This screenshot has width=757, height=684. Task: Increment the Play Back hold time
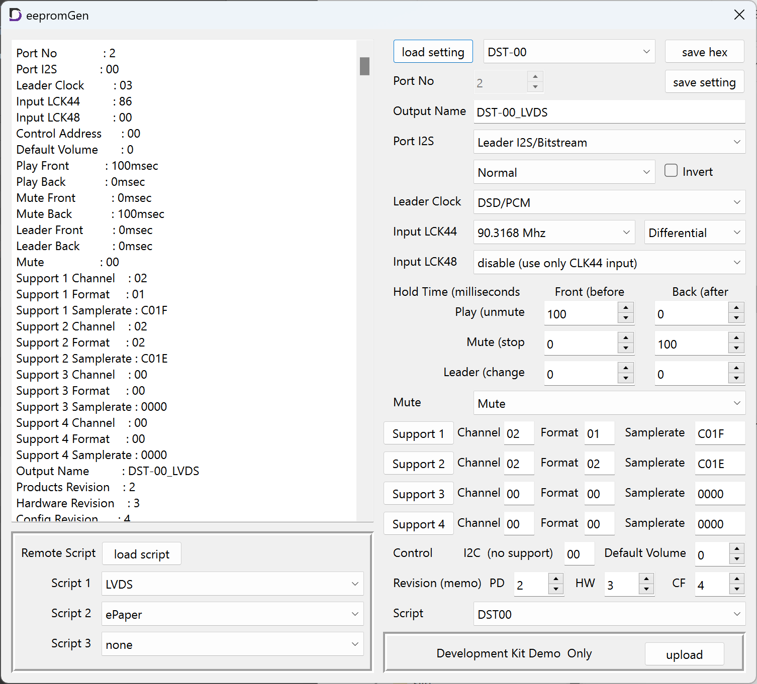click(736, 308)
